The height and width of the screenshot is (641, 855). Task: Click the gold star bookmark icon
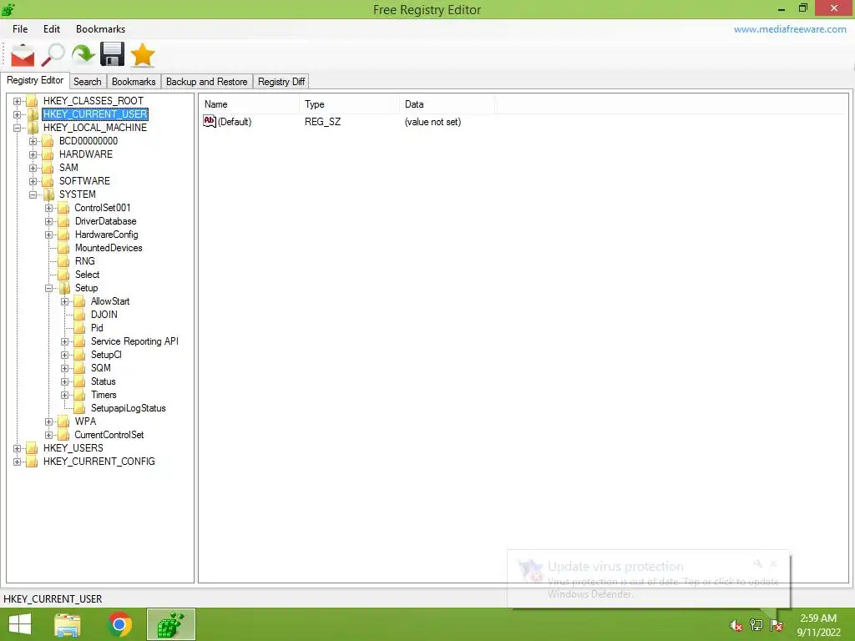[142, 55]
